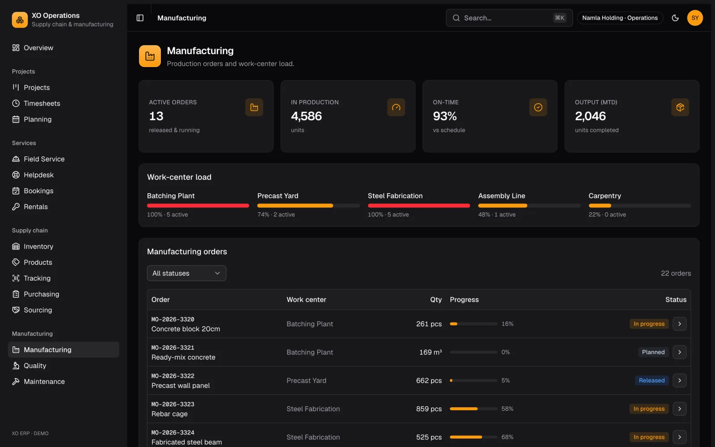Open the Namla Holding · Operations selector

coord(620,18)
